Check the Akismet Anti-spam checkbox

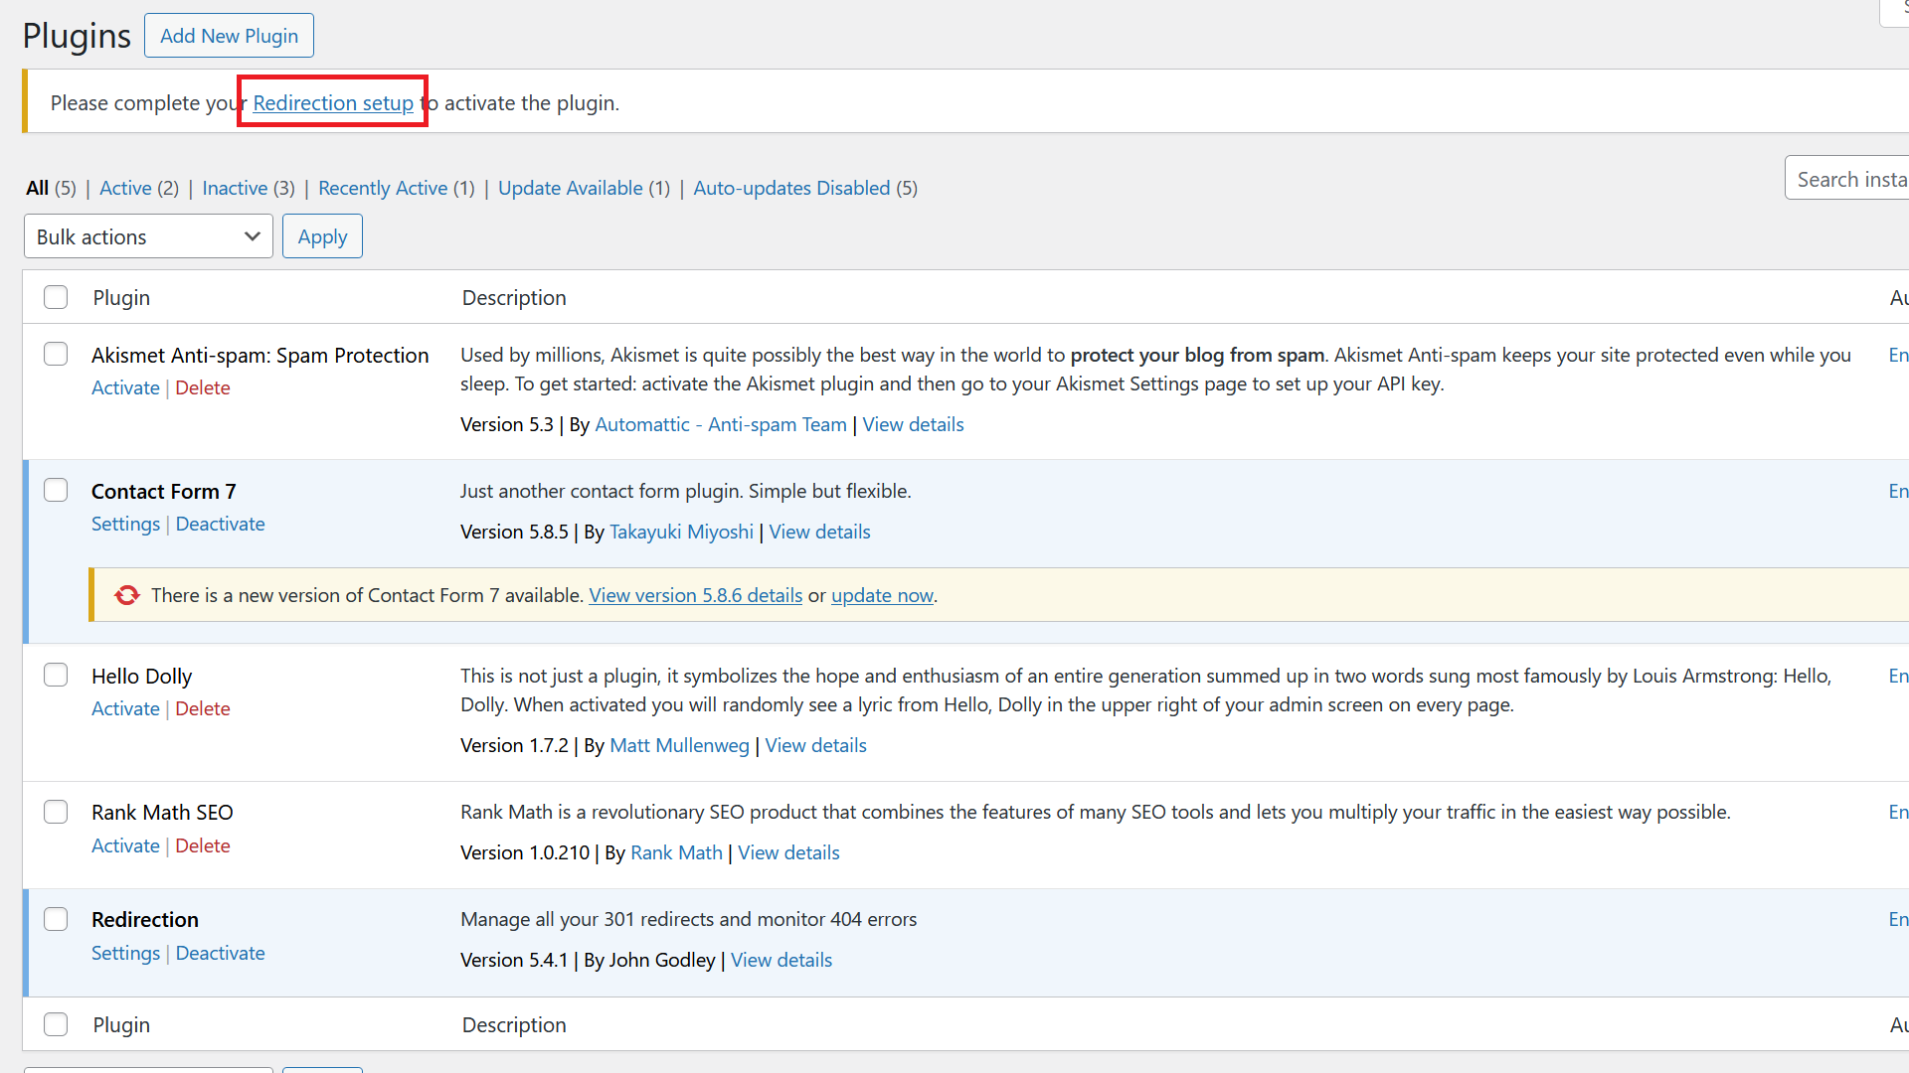tap(55, 353)
